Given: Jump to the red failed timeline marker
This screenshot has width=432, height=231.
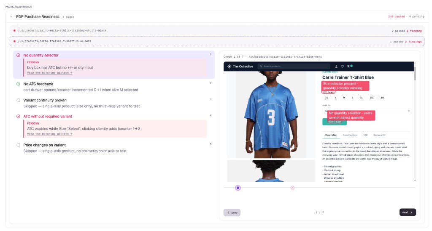Looking at the screenshot, I should (x=292, y=188).
